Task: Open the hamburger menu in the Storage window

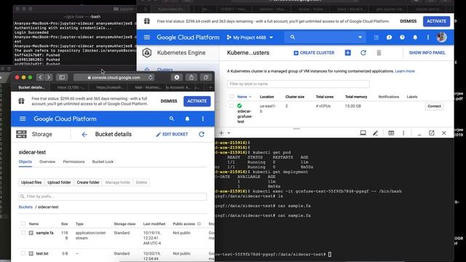Action: pyautogui.click(x=23, y=119)
